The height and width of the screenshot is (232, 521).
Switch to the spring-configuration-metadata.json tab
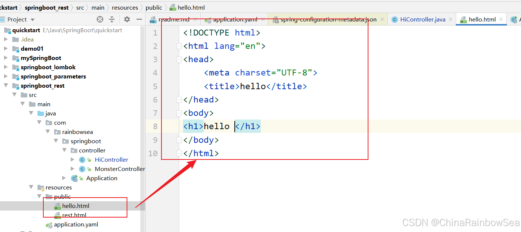[x=328, y=20]
